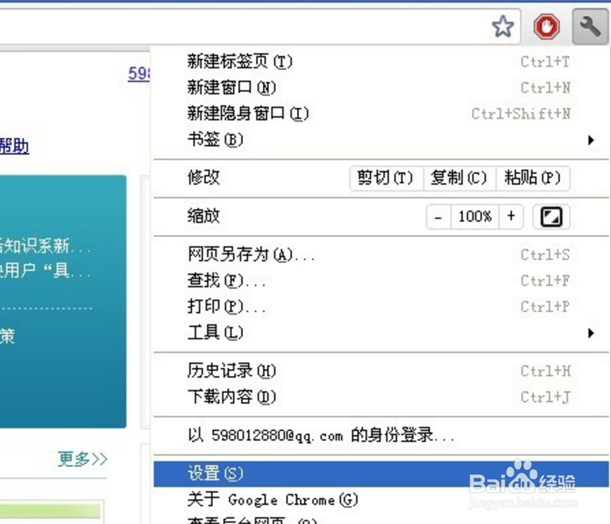Decrease zoom with the minus button
Image resolution: width=611 pixels, height=524 pixels.
(x=439, y=217)
